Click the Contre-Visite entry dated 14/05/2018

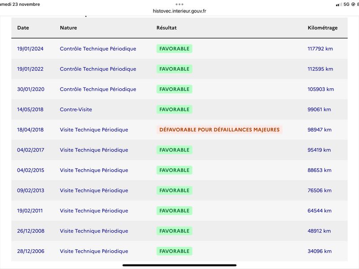(x=76, y=109)
